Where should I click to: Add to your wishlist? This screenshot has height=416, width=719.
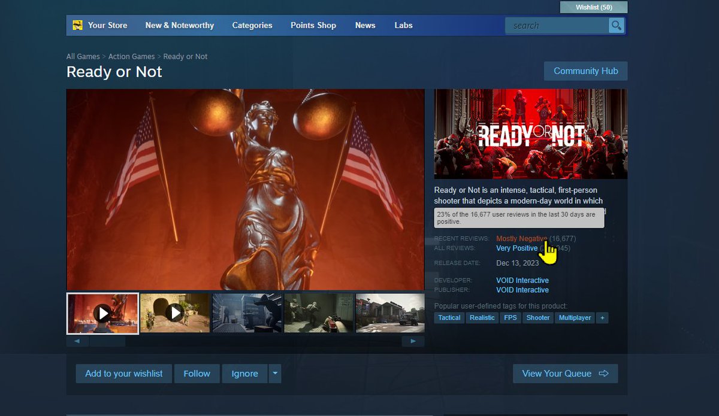point(124,374)
